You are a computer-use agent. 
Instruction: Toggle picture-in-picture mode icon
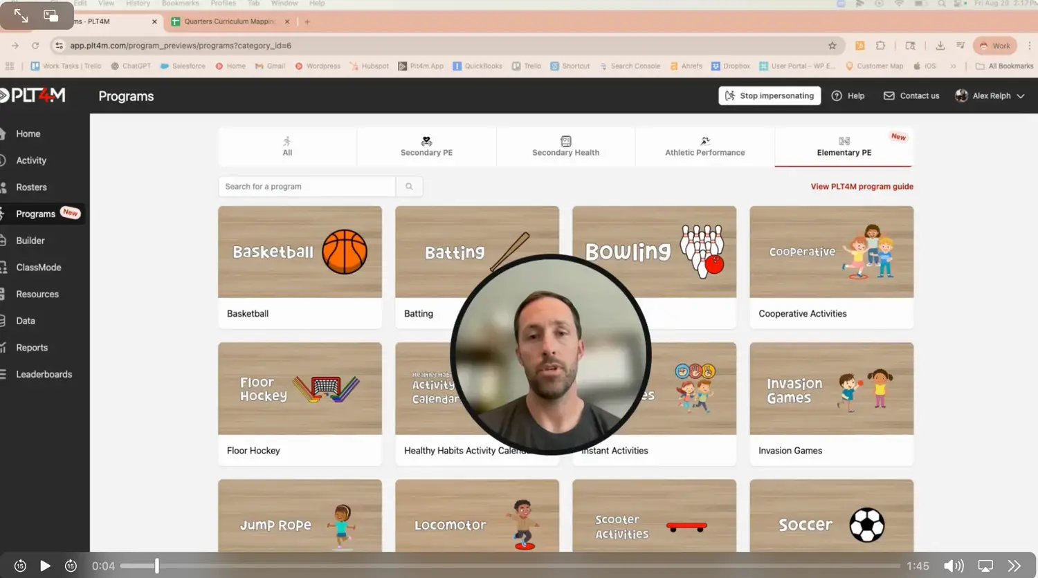(51, 16)
